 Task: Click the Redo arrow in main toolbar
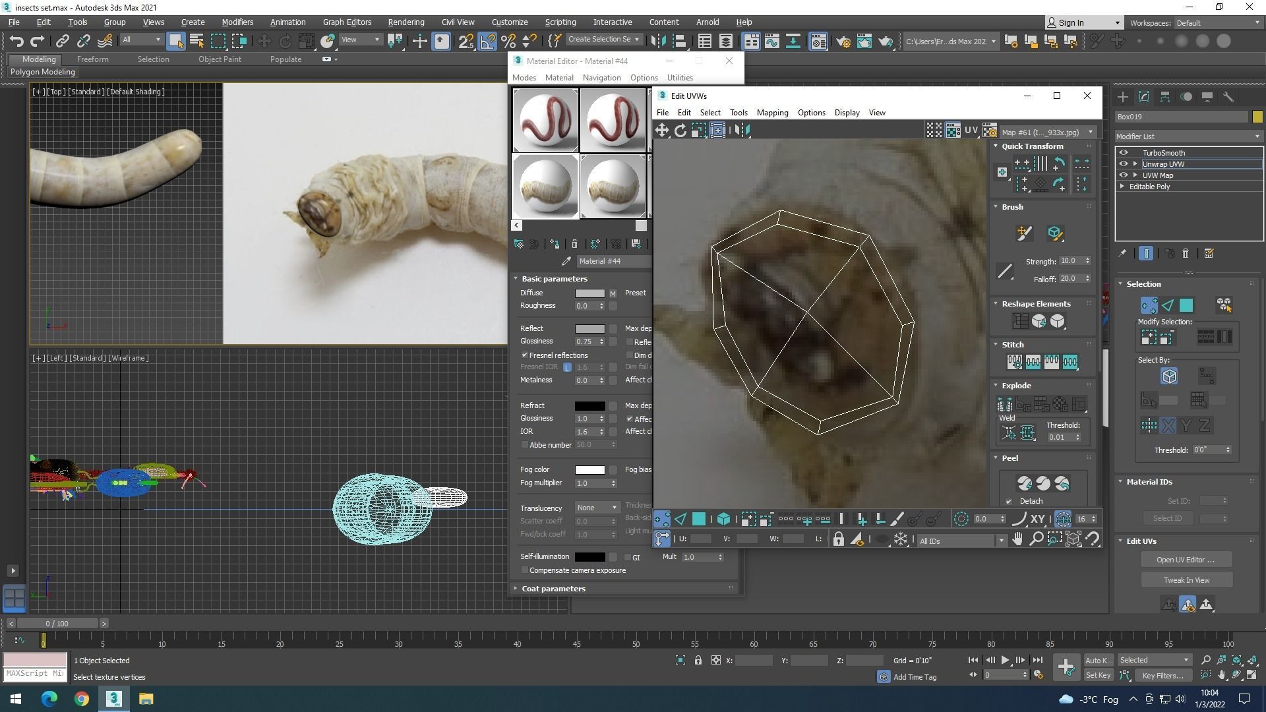click(x=38, y=42)
